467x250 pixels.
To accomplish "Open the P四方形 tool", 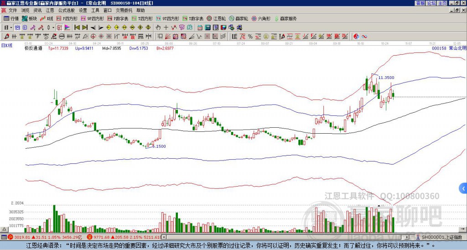I will (x=67, y=18).
